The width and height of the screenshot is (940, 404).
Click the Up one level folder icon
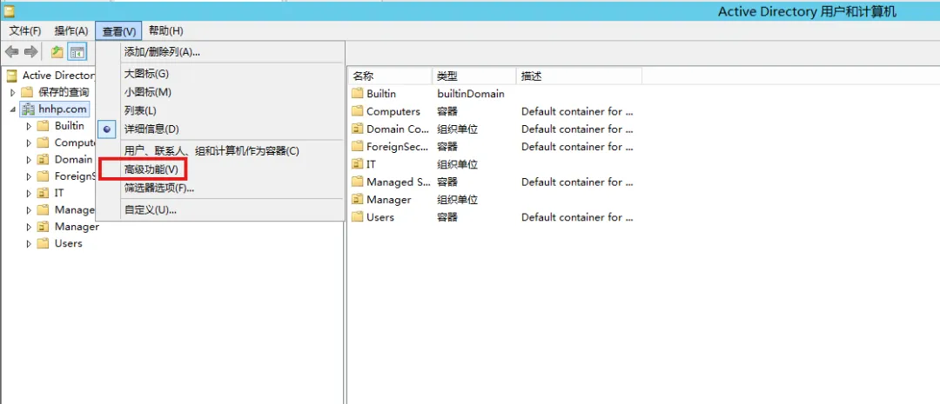[x=57, y=52]
